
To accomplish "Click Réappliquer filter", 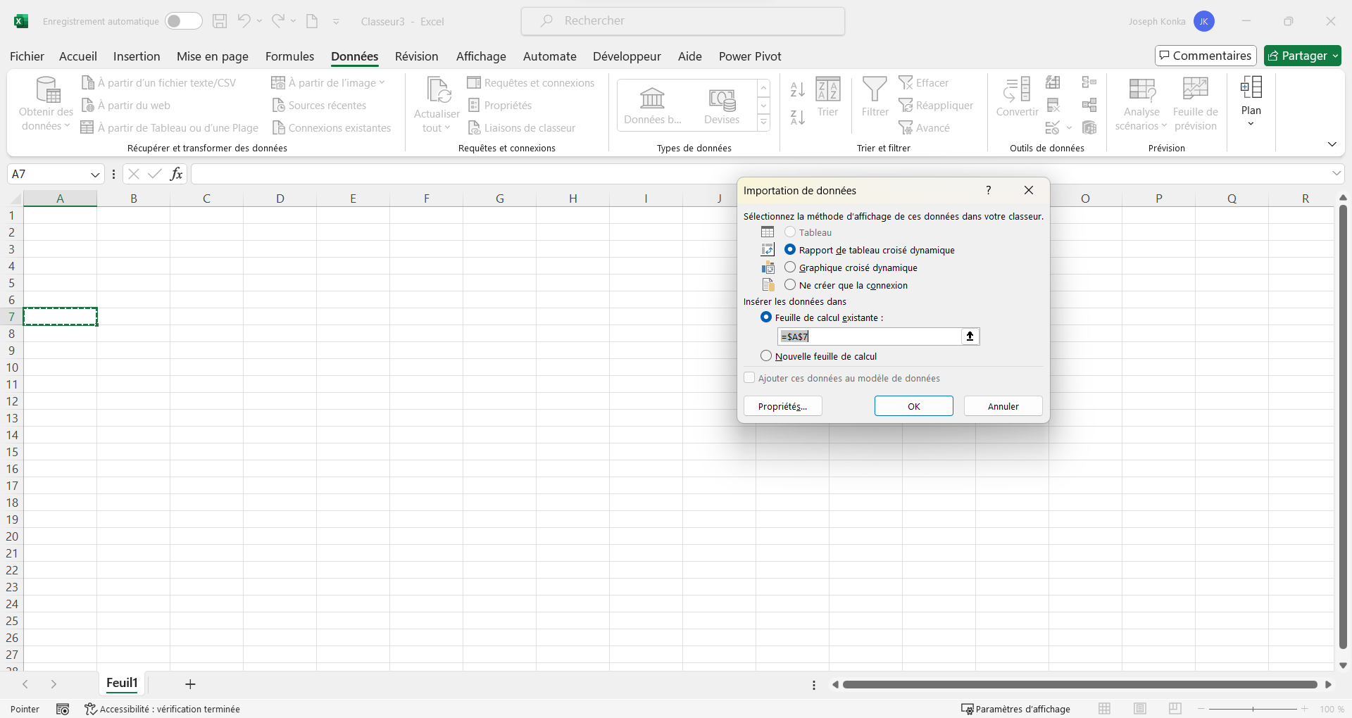I will click(x=937, y=106).
